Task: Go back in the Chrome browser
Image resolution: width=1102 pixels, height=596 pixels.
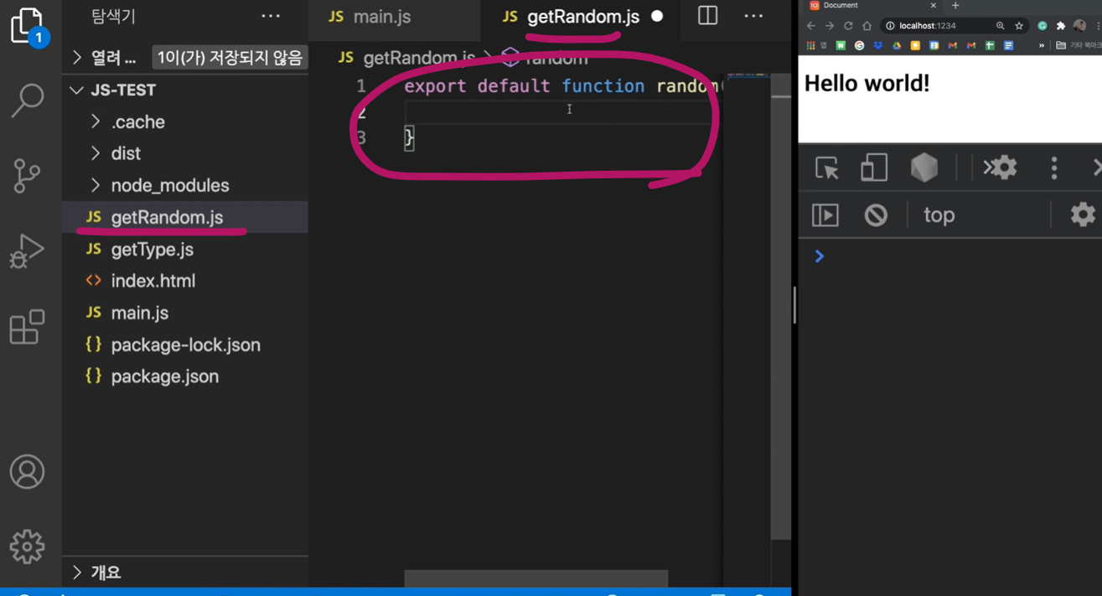Action: click(x=810, y=26)
